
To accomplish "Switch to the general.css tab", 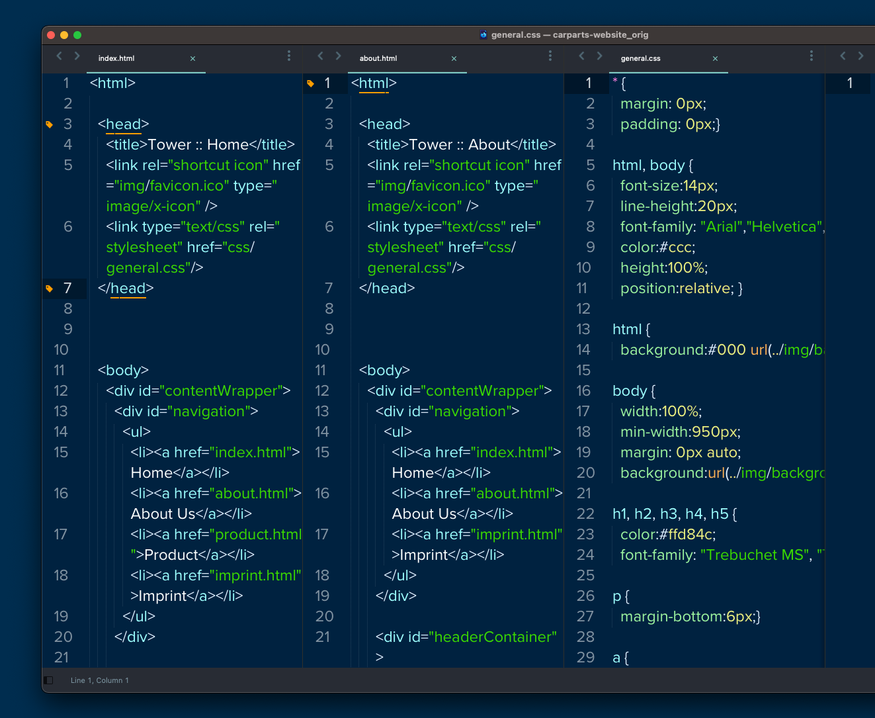I will (640, 58).
